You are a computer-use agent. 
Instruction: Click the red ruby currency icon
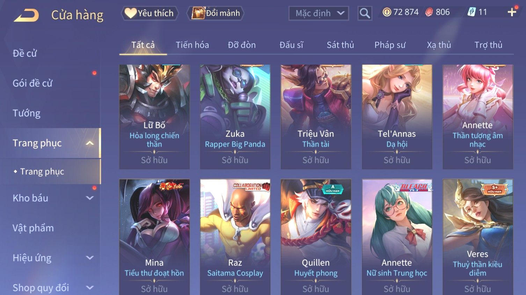tap(429, 12)
